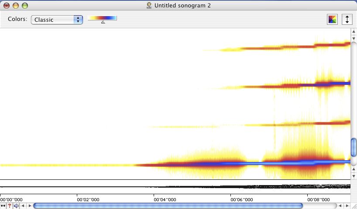
Task: Adjust the color gradient threshold slider handle
Action: [x=103, y=22]
